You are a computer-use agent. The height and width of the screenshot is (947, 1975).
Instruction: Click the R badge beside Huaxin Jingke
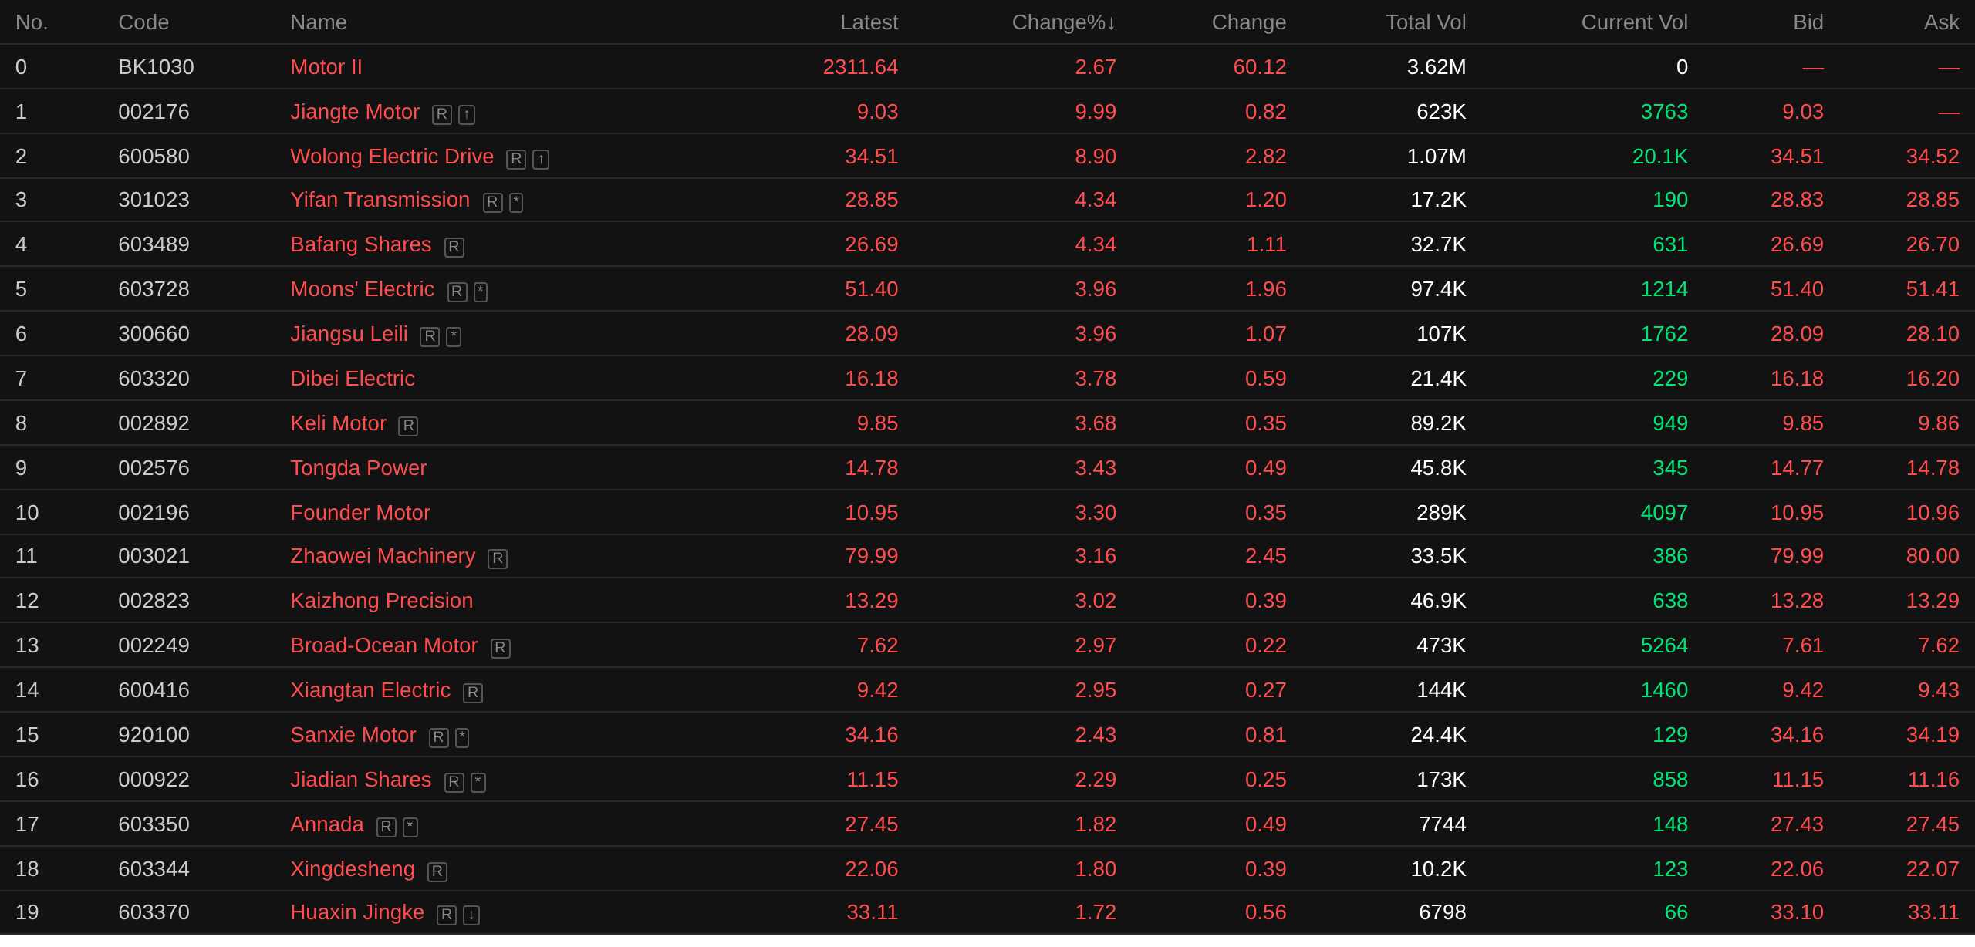click(x=447, y=915)
